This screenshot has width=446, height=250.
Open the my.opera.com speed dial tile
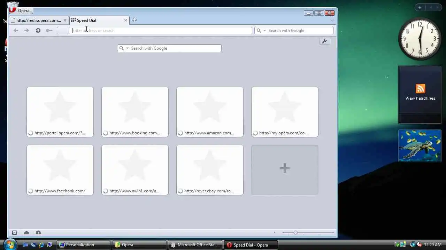pyautogui.click(x=285, y=112)
